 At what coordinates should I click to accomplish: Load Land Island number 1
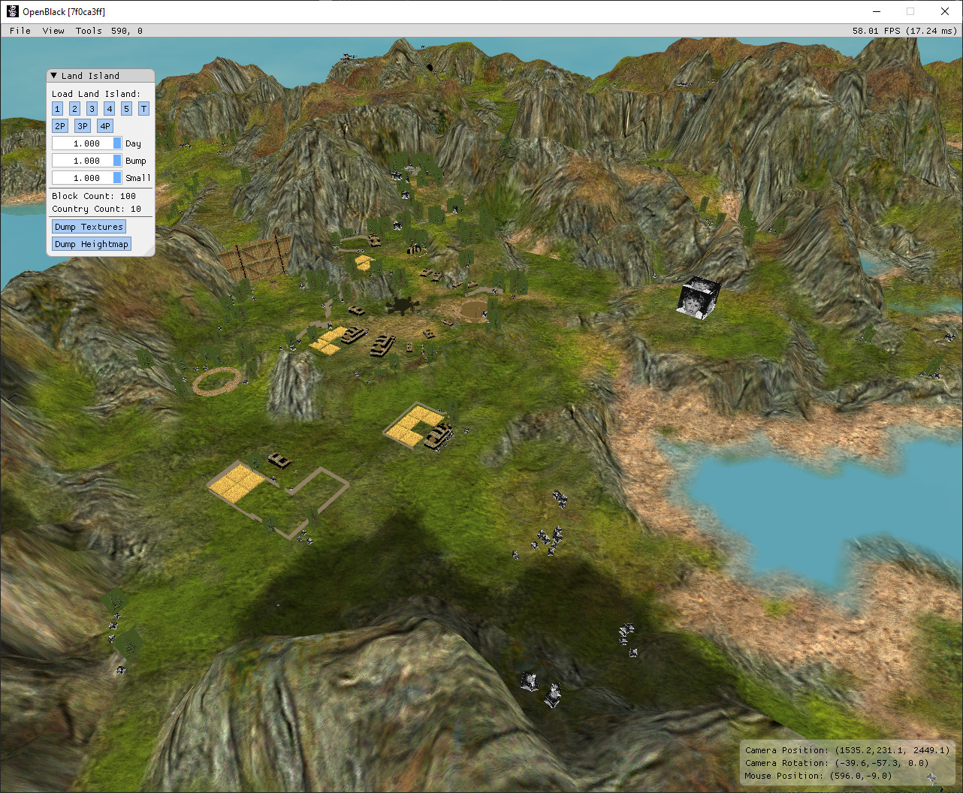pos(57,109)
